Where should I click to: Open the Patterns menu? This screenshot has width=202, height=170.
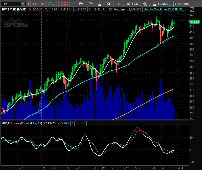[x=181, y=4]
